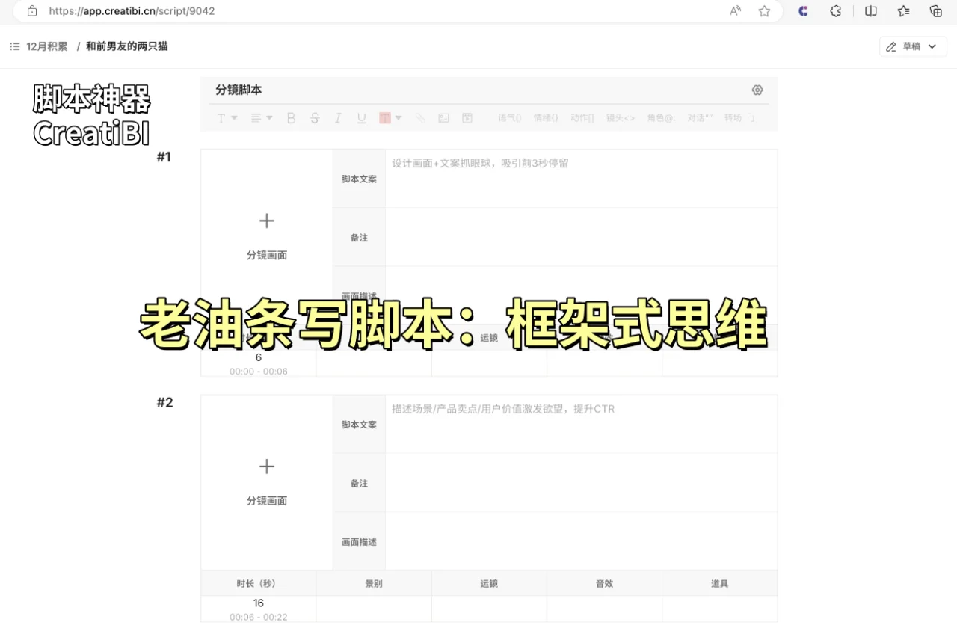Open the script settings gear

coord(757,90)
